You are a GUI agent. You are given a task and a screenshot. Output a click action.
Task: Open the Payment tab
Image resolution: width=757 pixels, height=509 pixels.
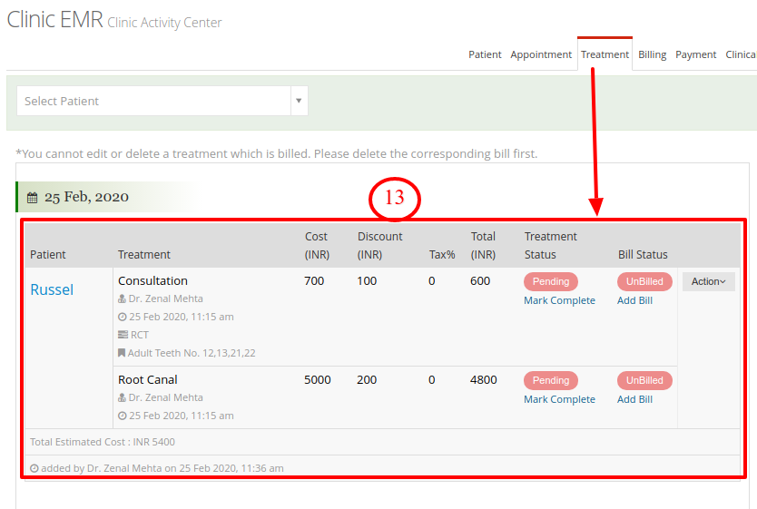695,54
